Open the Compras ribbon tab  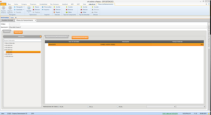24,4
